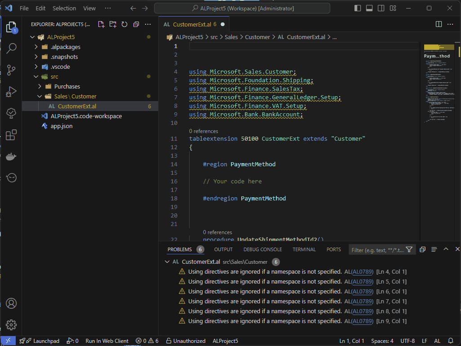This screenshot has height=346, width=461.
Task: Open the Extensions view
Action: (11, 135)
